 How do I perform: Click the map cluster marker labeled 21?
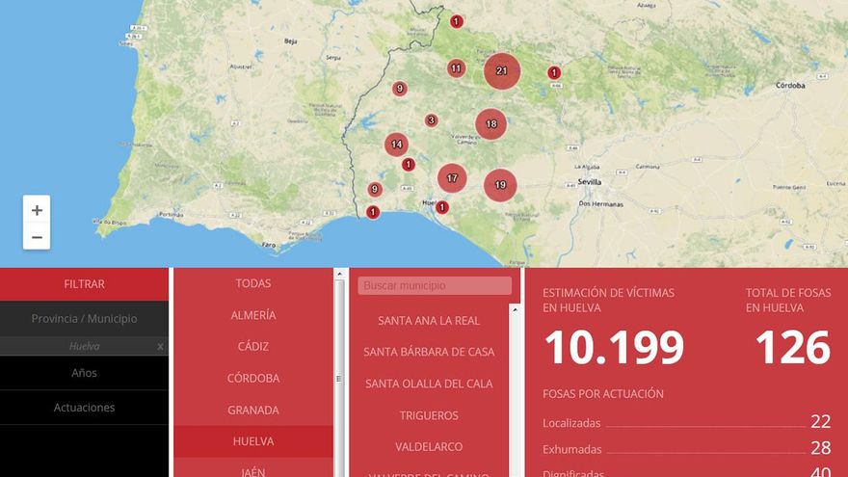502,71
